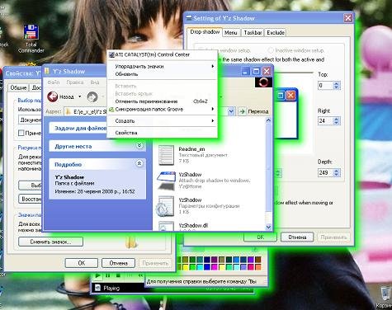
Task: Open the dropdown arrow next to Назад
Action: click(x=80, y=96)
